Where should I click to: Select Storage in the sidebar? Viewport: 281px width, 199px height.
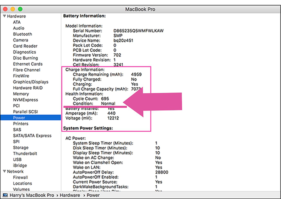tap(20, 147)
